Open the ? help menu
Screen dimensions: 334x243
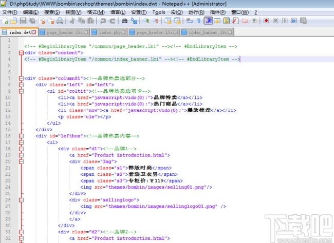(255, 12)
